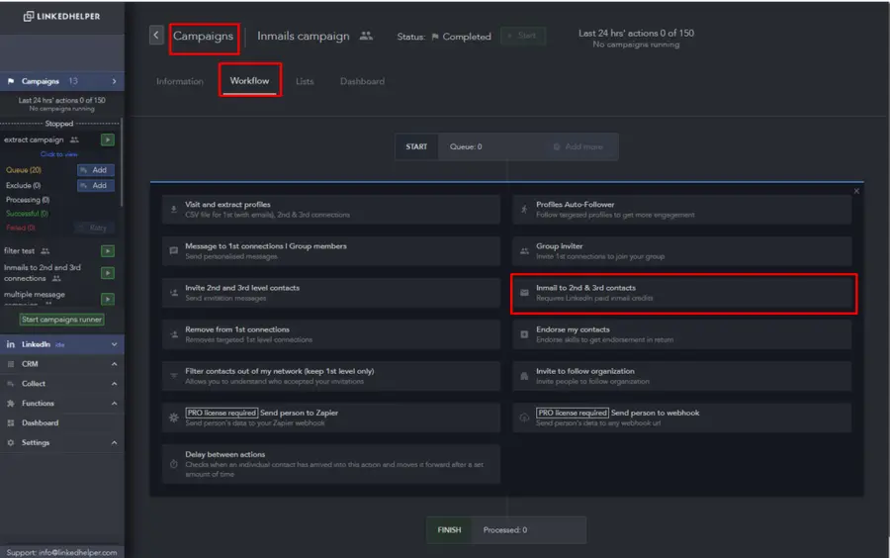
Task: Choose Inmail to 2nd & 3rd contacts
Action: coord(683,293)
